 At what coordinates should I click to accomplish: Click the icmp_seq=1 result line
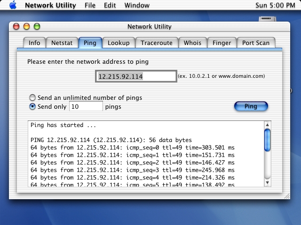pyautogui.click(x=133, y=155)
